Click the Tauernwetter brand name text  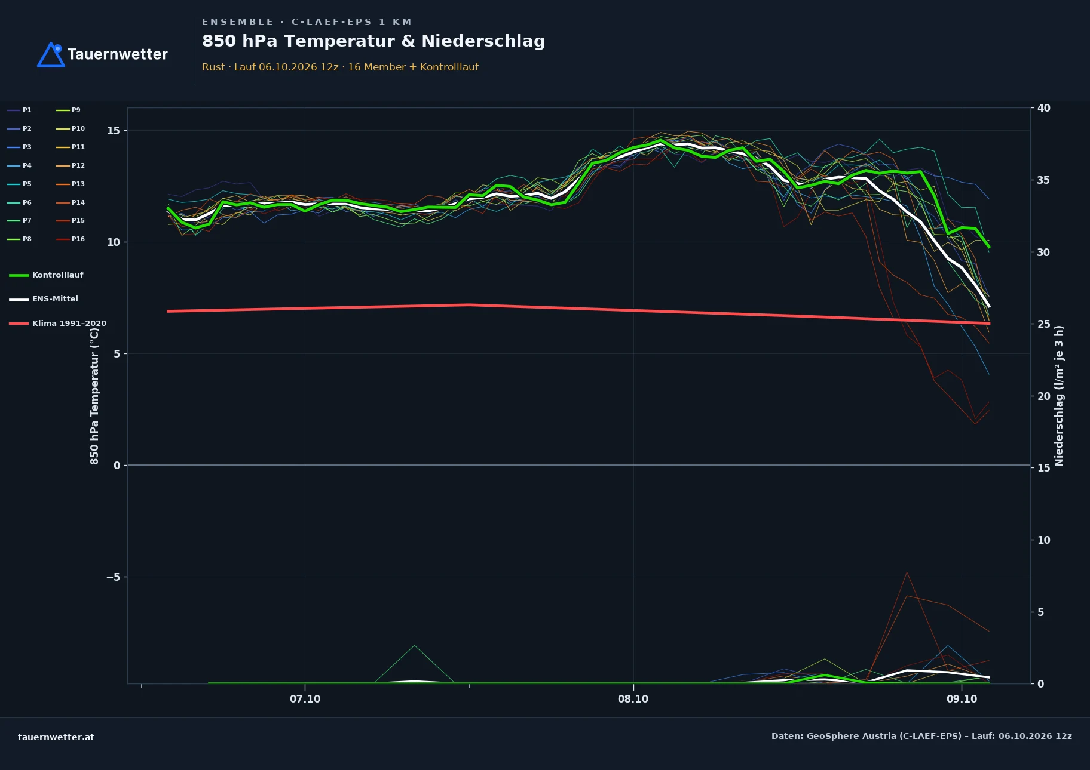118,54
